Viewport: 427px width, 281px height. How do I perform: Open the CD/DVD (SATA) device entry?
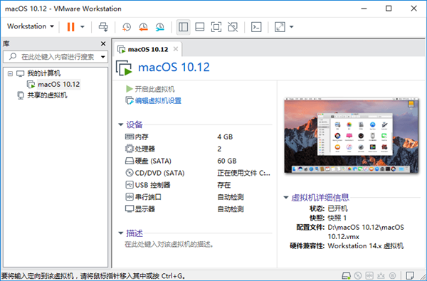coord(159,173)
